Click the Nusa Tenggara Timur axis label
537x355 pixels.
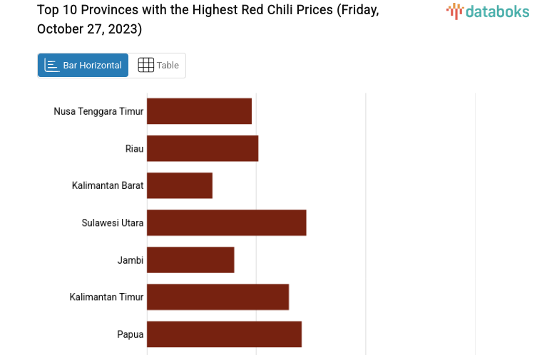coord(98,111)
